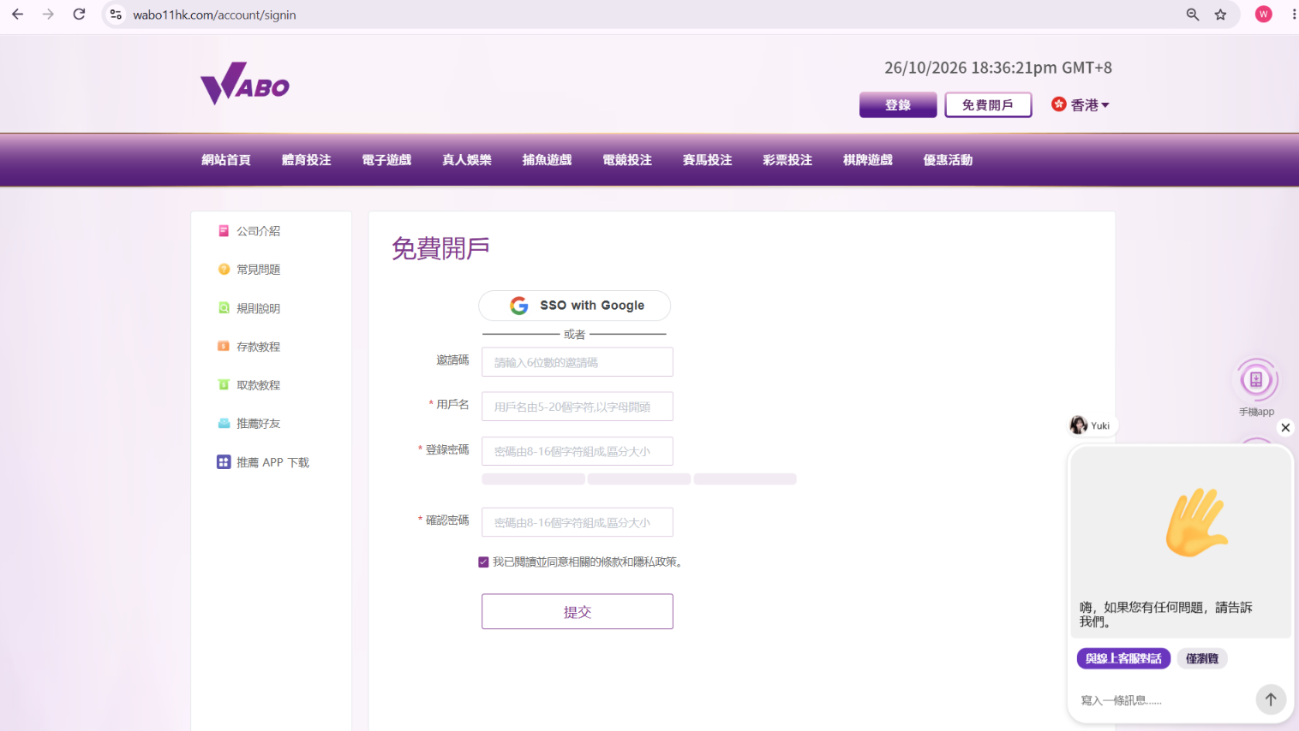Bookmark this page with the star icon

click(1221, 15)
